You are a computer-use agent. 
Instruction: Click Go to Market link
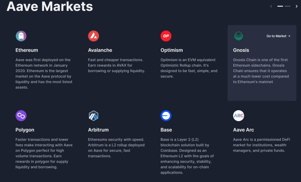pos(278,36)
